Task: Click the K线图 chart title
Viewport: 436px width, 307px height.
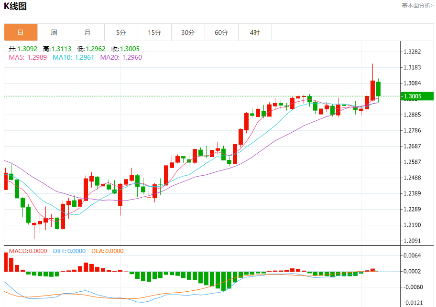Action: [x=15, y=6]
